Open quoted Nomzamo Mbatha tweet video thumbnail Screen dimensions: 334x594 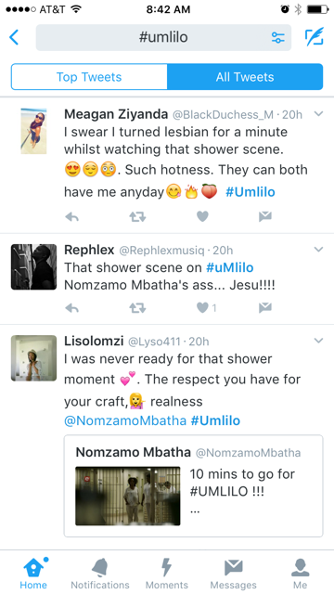(128, 496)
